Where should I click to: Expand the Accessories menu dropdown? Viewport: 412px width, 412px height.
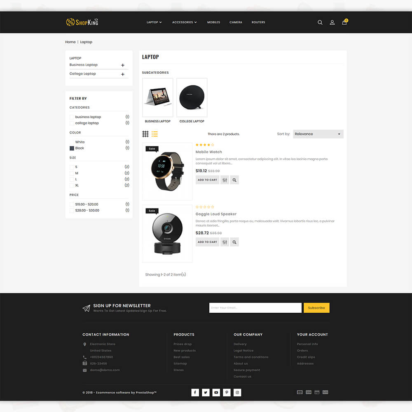pos(184,22)
